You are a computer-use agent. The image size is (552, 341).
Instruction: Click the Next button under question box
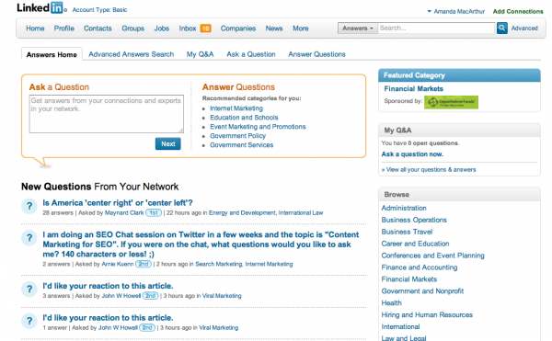[x=168, y=143]
